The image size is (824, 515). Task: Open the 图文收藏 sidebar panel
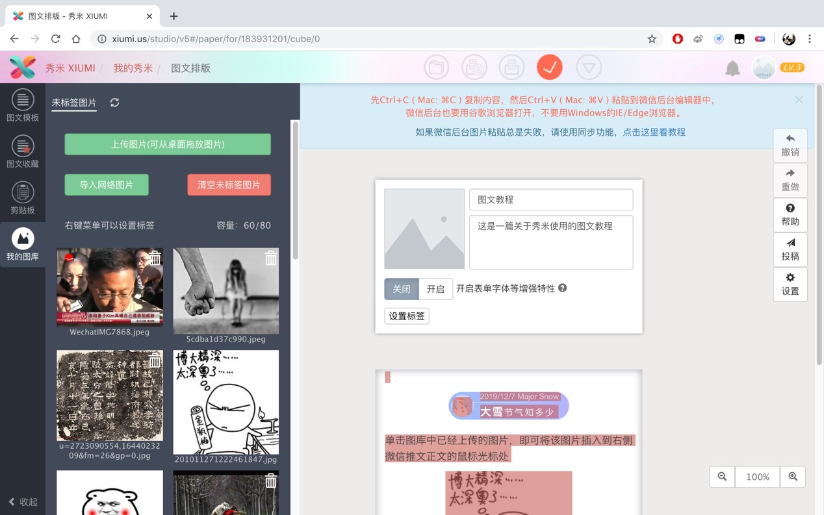click(23, 152)
